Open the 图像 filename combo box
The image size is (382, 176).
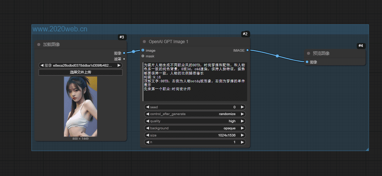(80, 65)
